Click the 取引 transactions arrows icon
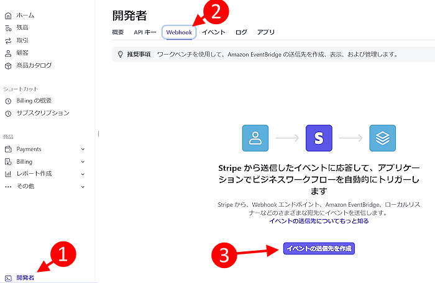This screenshot has height=283, width=435. tap(8, 41)
